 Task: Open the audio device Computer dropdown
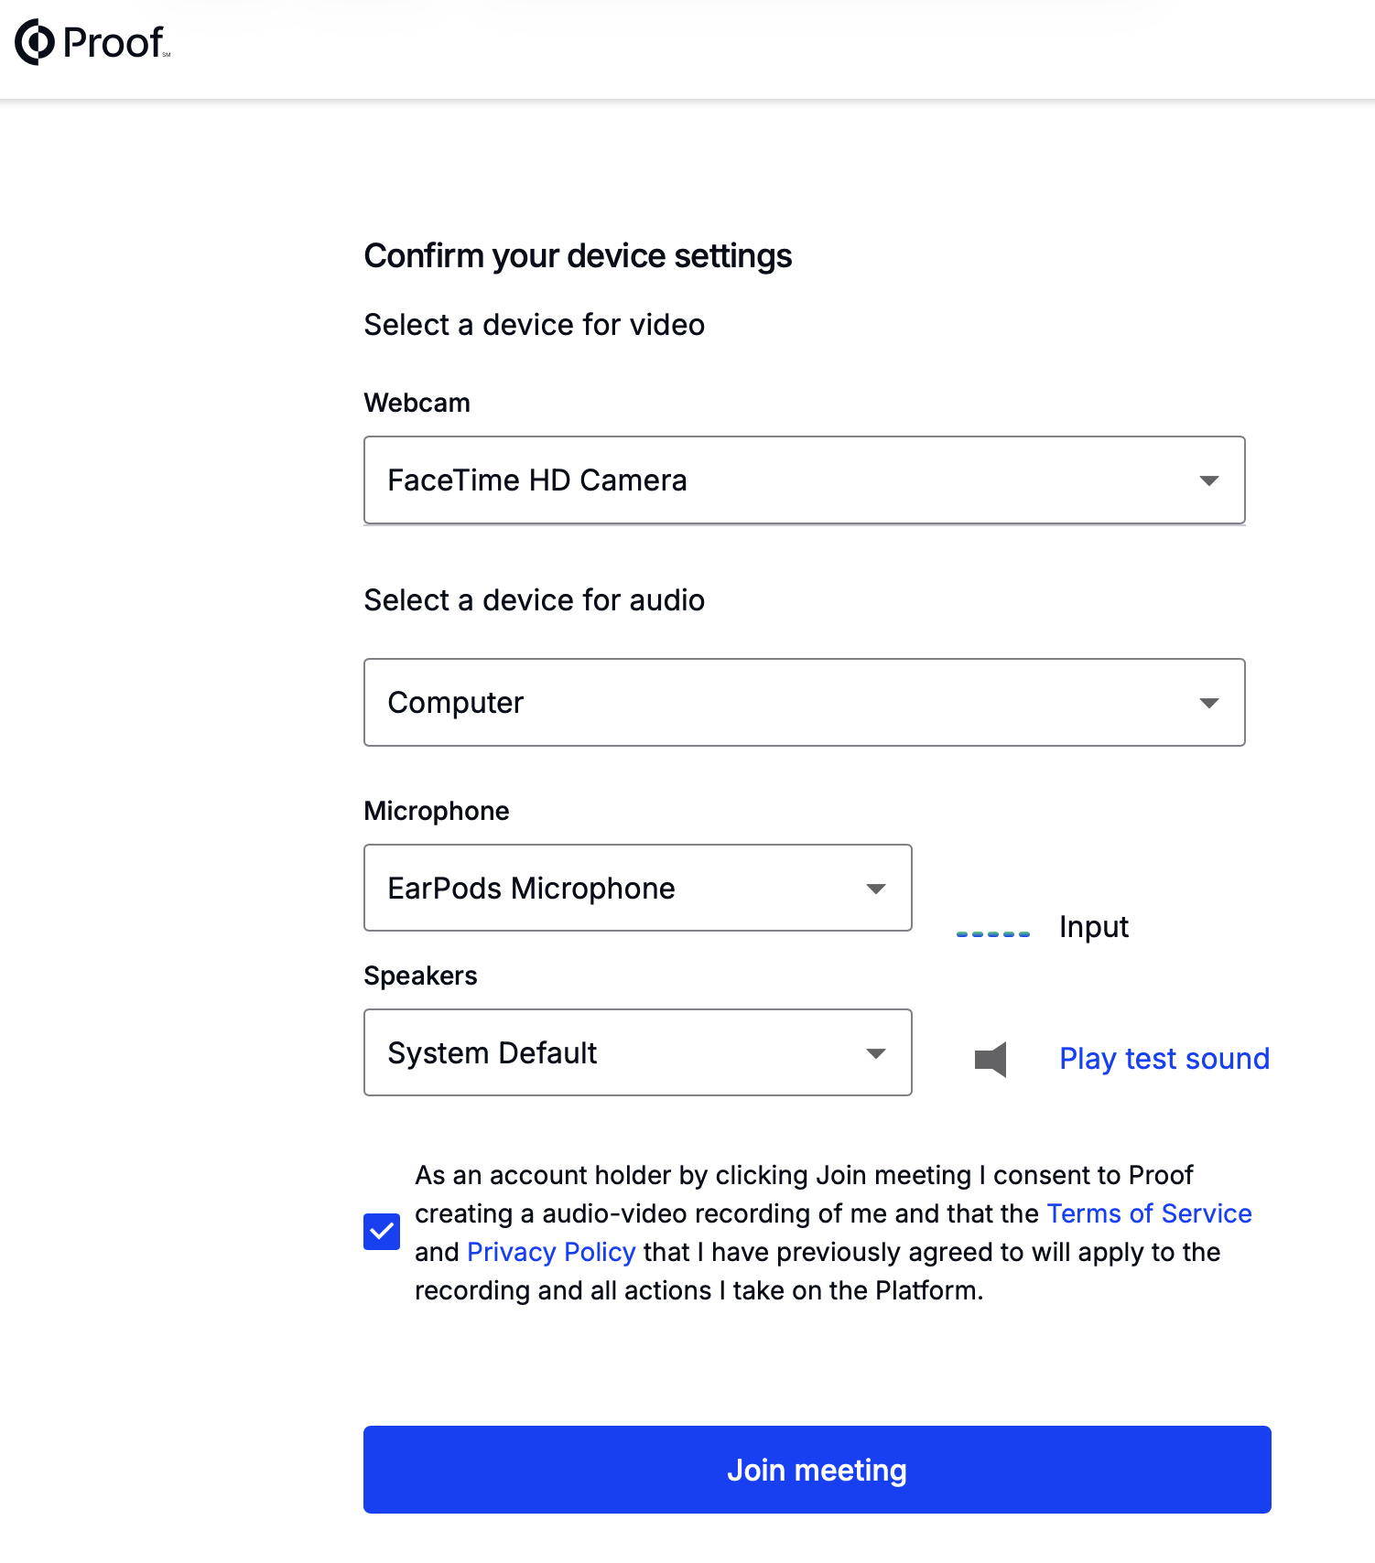[x=804, y=703]
